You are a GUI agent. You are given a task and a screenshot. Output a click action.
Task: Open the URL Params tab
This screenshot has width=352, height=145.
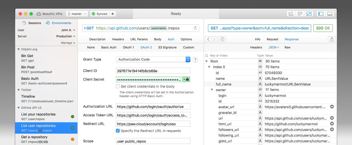(139, 39)
